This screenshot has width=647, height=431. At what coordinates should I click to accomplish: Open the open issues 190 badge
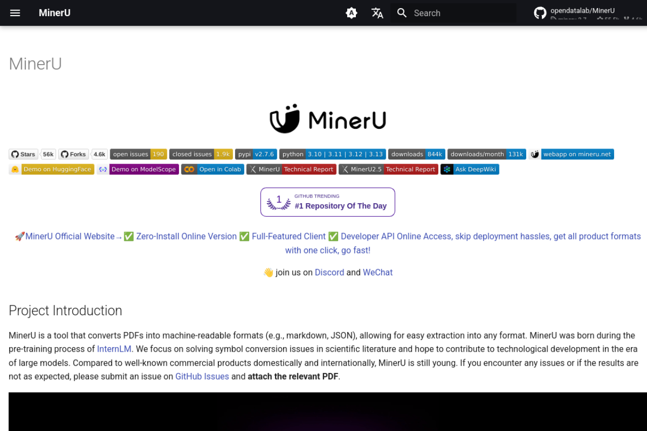pyautogui.click(x=138, y=154)
